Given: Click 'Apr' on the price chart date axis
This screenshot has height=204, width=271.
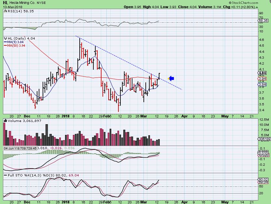Looking at the screenshot, I should tap(184, 116).
